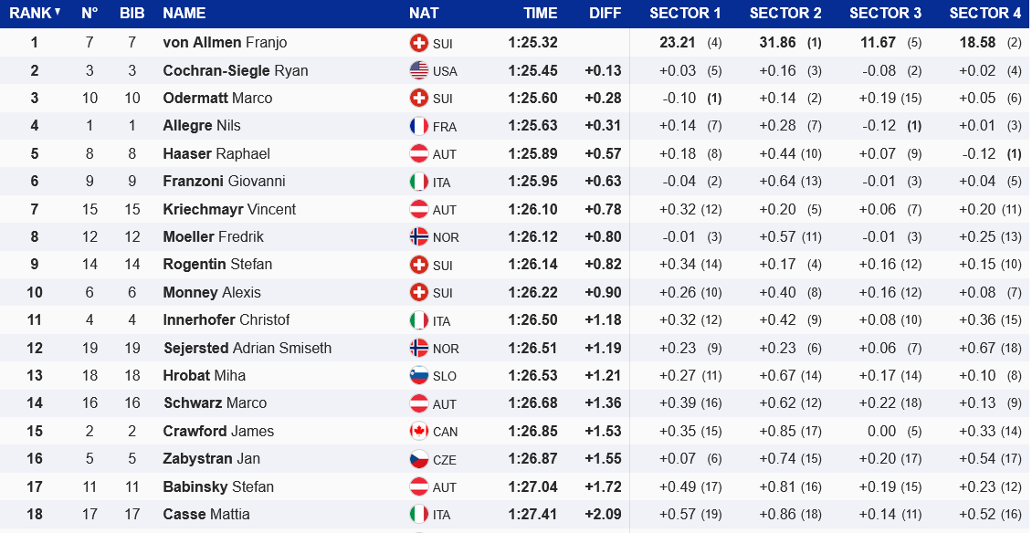Click the French flag next to Allegre
The height and width of the screenshot is (533, 1032).
tap(419, 126)
